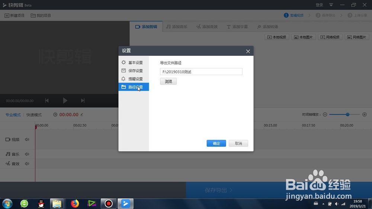
Task: Switch to 添加音乐 tab
Action: click(177, 26)
